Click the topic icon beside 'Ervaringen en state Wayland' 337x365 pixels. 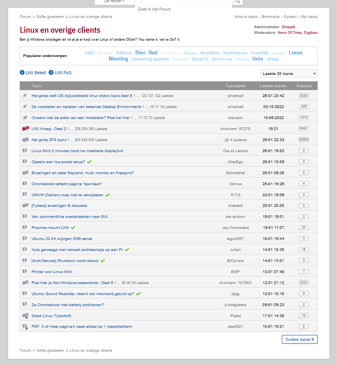[x=25, y=173]
